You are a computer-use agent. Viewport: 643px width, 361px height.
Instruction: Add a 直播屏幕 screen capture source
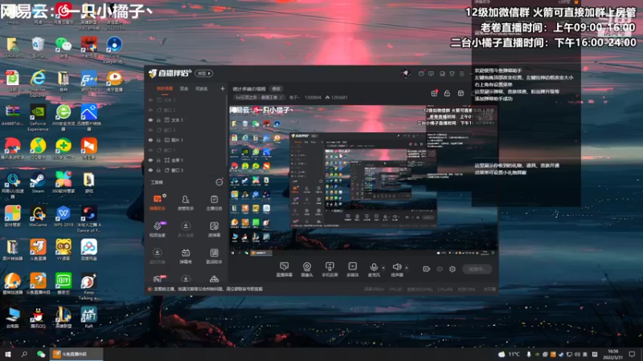pyautogui.click(x=284, y=270)
